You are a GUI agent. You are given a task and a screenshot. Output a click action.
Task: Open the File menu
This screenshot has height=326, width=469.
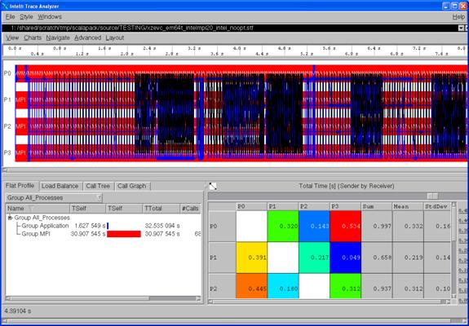click(10, 17)
